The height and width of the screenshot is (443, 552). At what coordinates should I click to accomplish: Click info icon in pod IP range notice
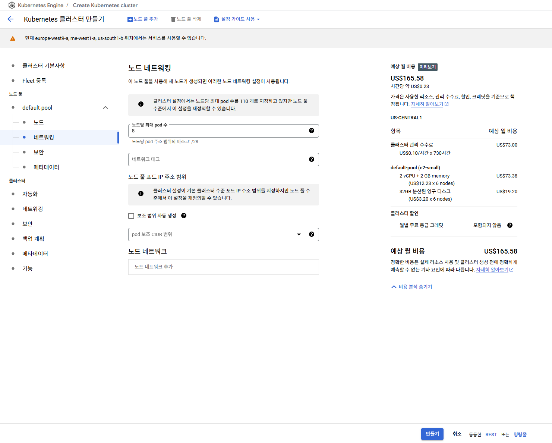pyautogui.click(x=141, y=194)
